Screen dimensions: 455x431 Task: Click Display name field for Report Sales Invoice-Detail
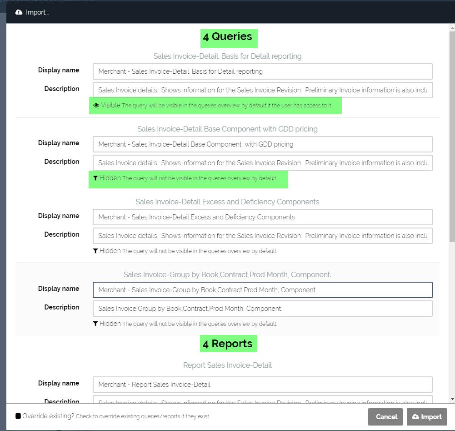pos(262,385)
